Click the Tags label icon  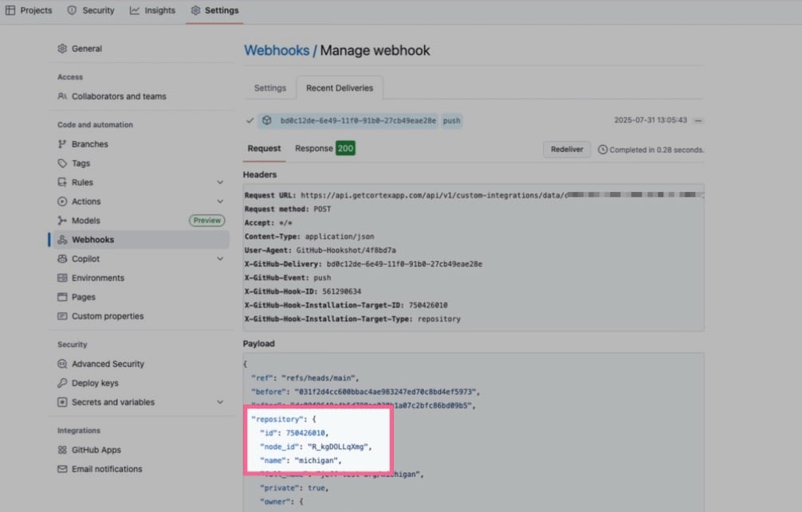tap(62, 163)
